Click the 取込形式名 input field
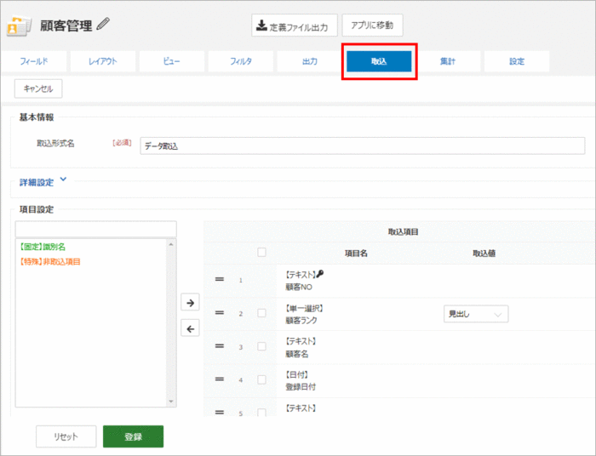 click(x=362, y=145)
